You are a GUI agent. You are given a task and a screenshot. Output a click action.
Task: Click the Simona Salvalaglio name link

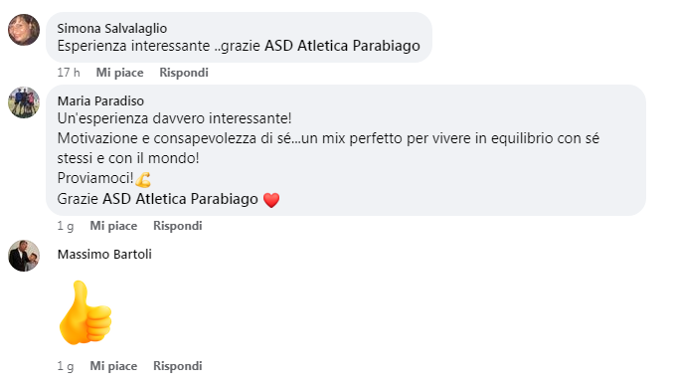(112, 29)
